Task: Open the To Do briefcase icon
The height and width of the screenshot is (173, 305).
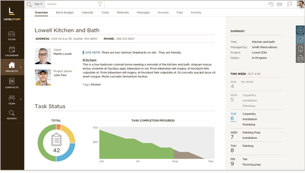Action: (x=12, y=34)
